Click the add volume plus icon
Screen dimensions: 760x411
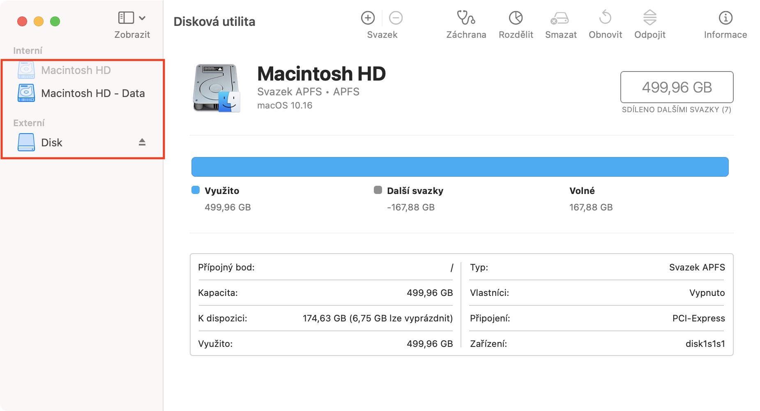click(368, 18)
